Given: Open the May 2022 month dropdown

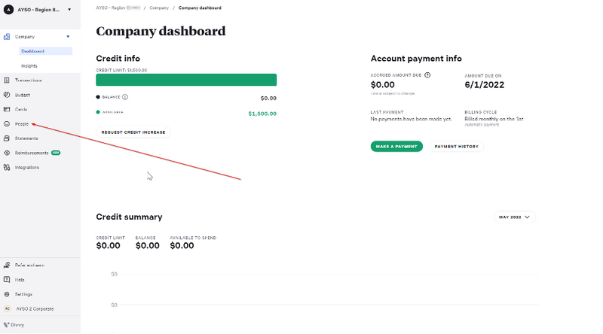Looking at the screenshot, I should pyautogui.click(x=515, y=217).
